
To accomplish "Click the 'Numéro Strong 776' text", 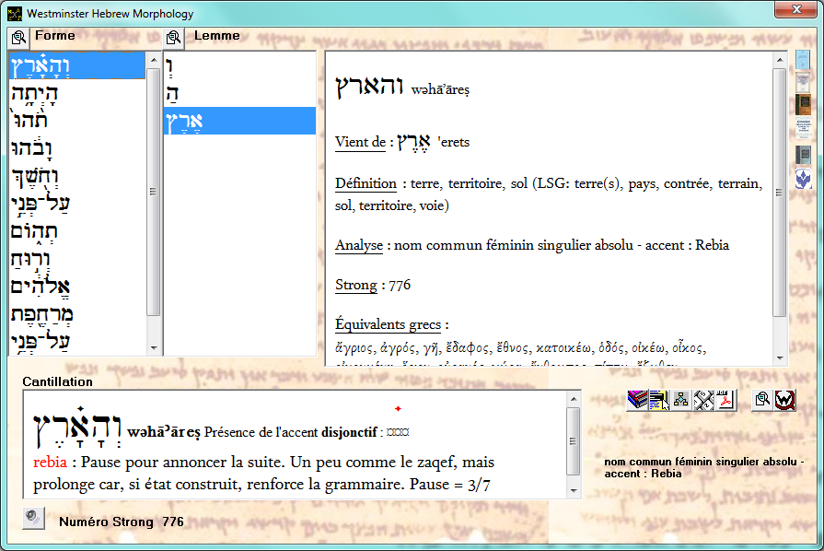I will (122, 522).
